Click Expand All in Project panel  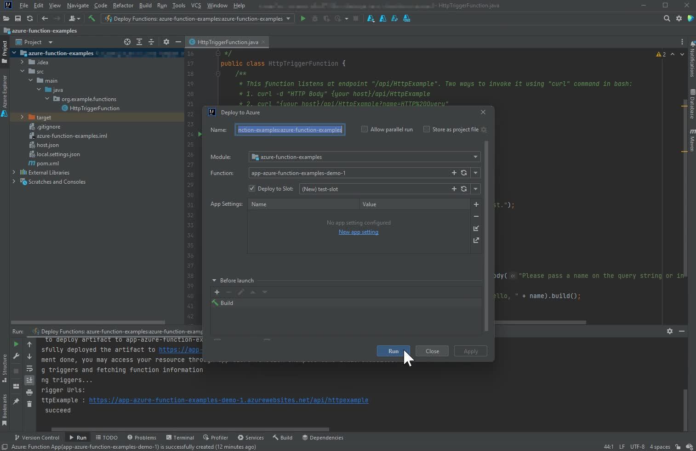tap(139, 42)
